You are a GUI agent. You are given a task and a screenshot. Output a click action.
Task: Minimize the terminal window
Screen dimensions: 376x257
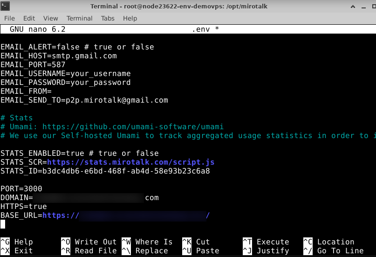tap(354, 6)
